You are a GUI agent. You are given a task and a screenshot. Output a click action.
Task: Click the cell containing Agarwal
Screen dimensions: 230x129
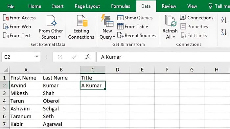pos(61,124)
